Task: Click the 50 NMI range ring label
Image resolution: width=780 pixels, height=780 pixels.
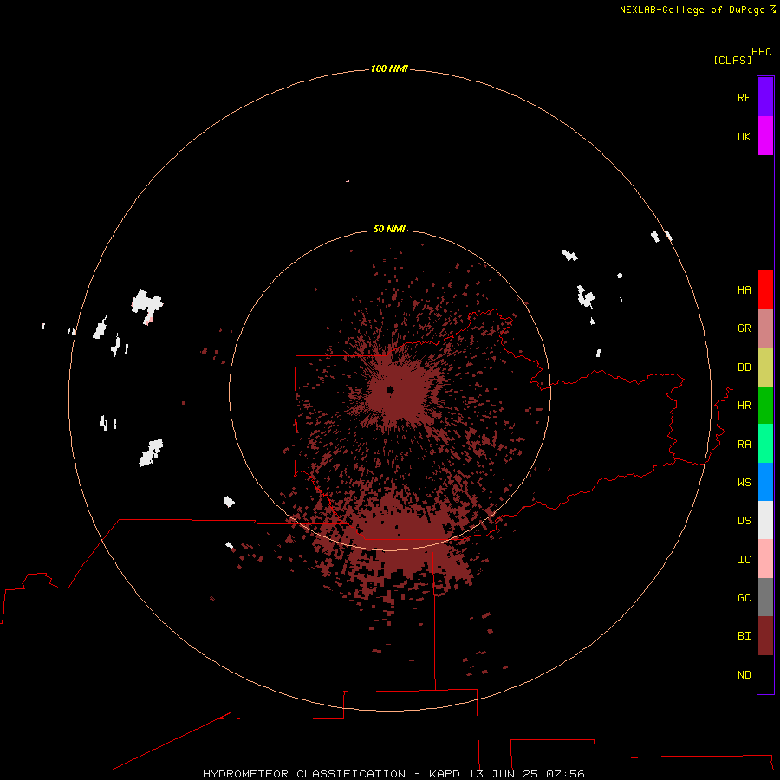Action: click(x=389, y=229)
